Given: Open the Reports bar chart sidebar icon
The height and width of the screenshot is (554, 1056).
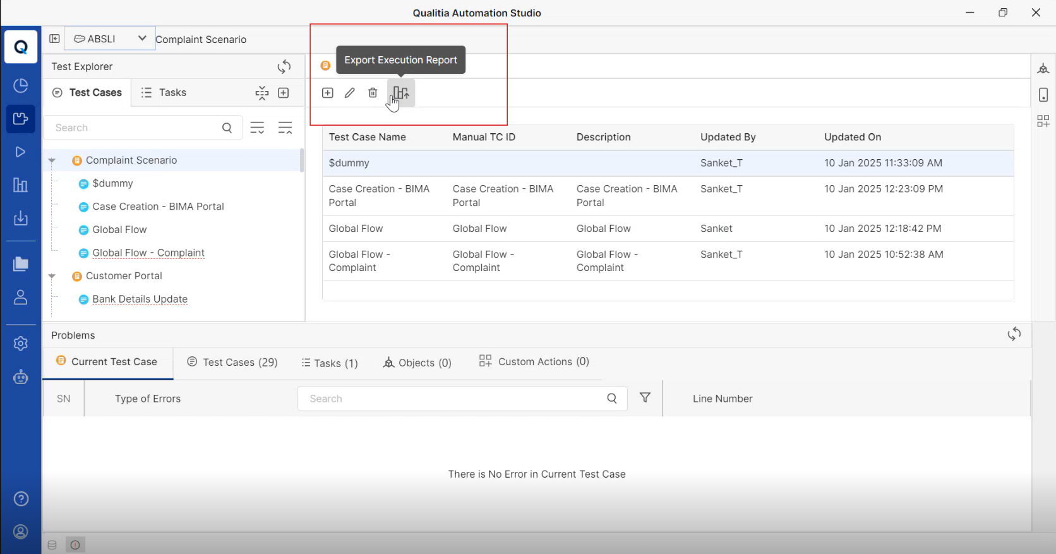Looking at the screenshot, I should pyautogui.click(x=21, y=185).
